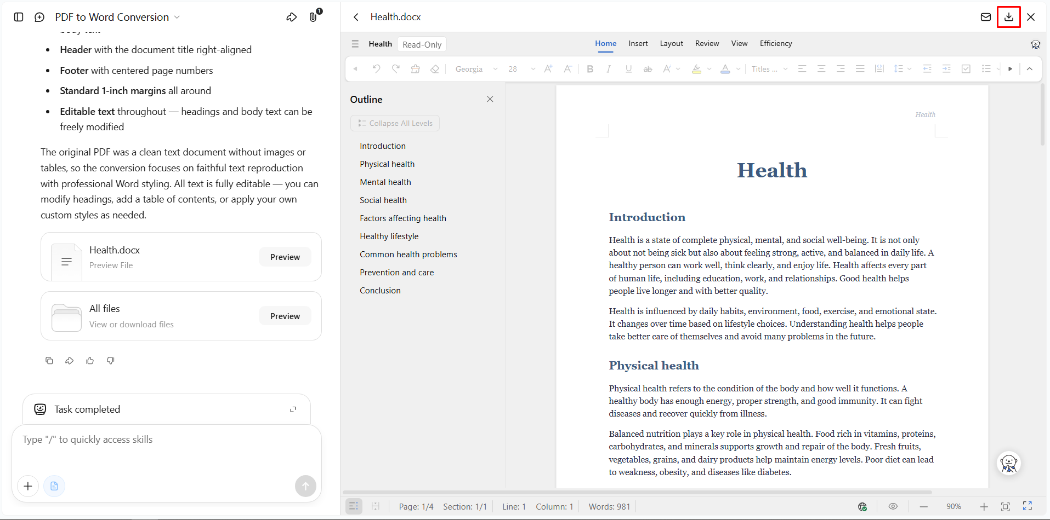
Task: Toggle eye protection view icon
Action: pyautogui.click(x=893, y=507)
